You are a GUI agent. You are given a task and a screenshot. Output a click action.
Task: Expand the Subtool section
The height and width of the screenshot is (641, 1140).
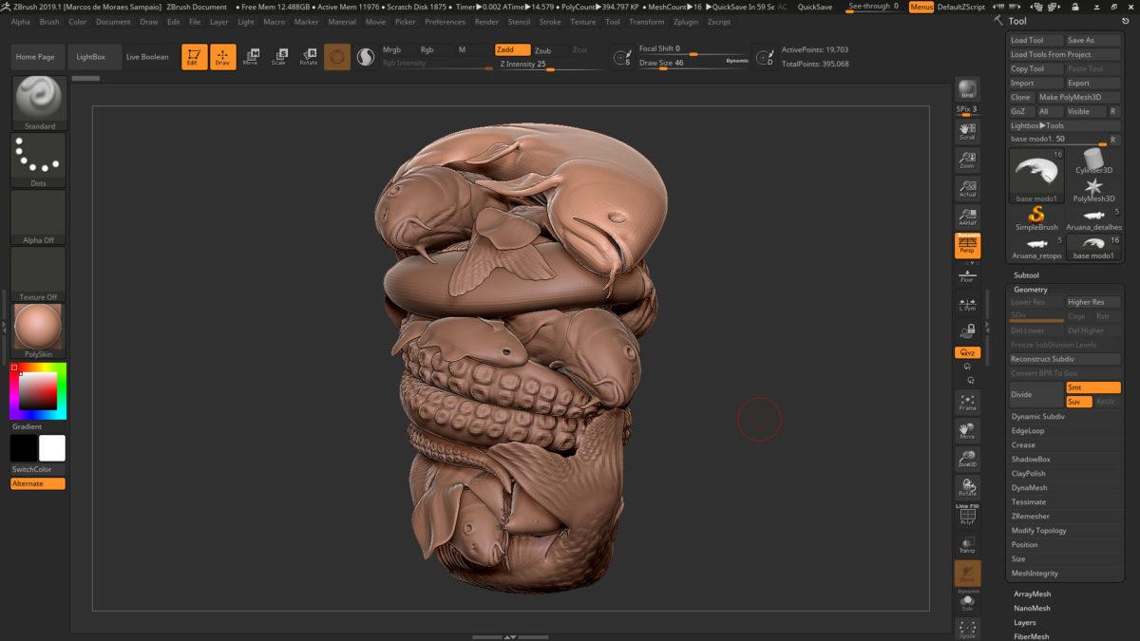pos(1026,275)
